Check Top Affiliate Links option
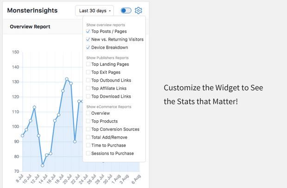This screenshot has height=188, width=287. pos(88,88)
